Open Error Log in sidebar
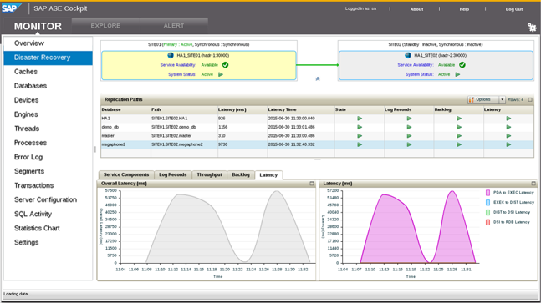Image resolution: width=541 pixels, height=303 pixels. pos(48,158)
